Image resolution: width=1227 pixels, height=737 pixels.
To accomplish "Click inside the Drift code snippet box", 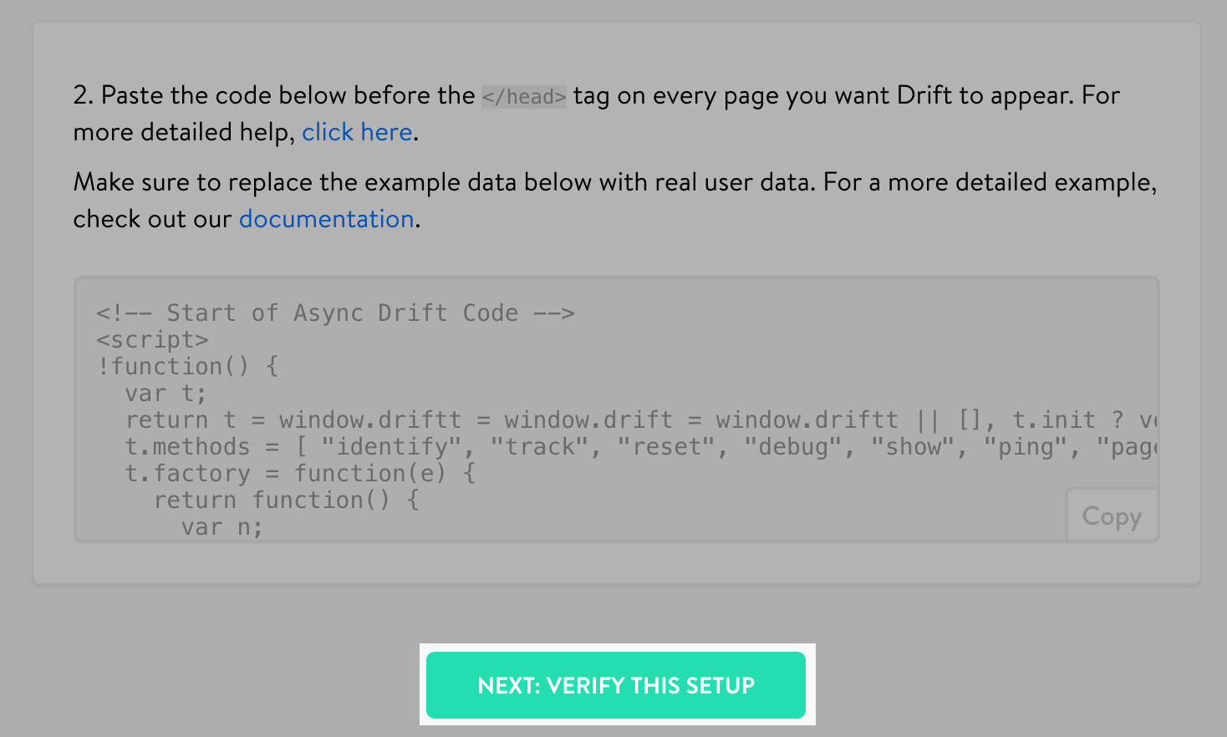I will click(x=616, y=409).
